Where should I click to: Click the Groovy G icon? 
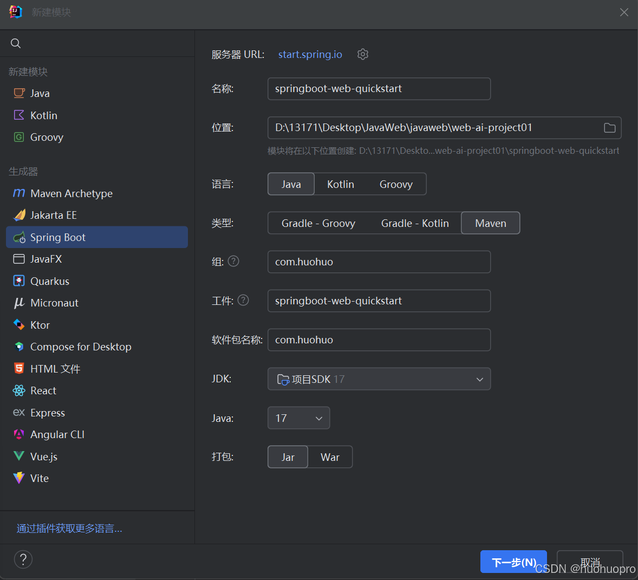click(x=19, y=137)
